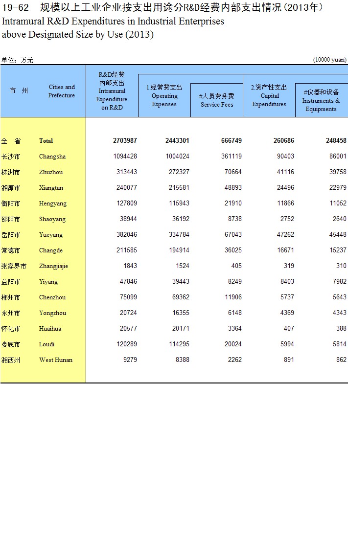Select the 'Total' row label
348x540 pixels.
point(46,141)
